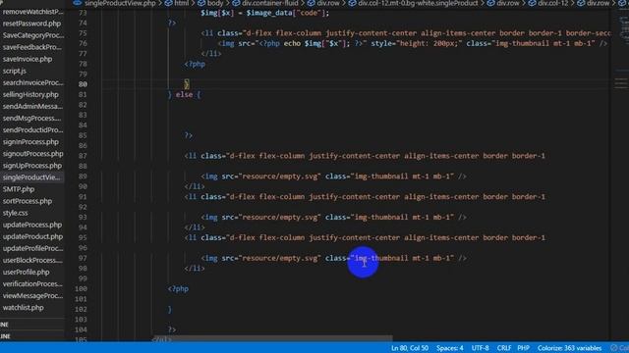Click Colorize: 363 variables status item

569,348
